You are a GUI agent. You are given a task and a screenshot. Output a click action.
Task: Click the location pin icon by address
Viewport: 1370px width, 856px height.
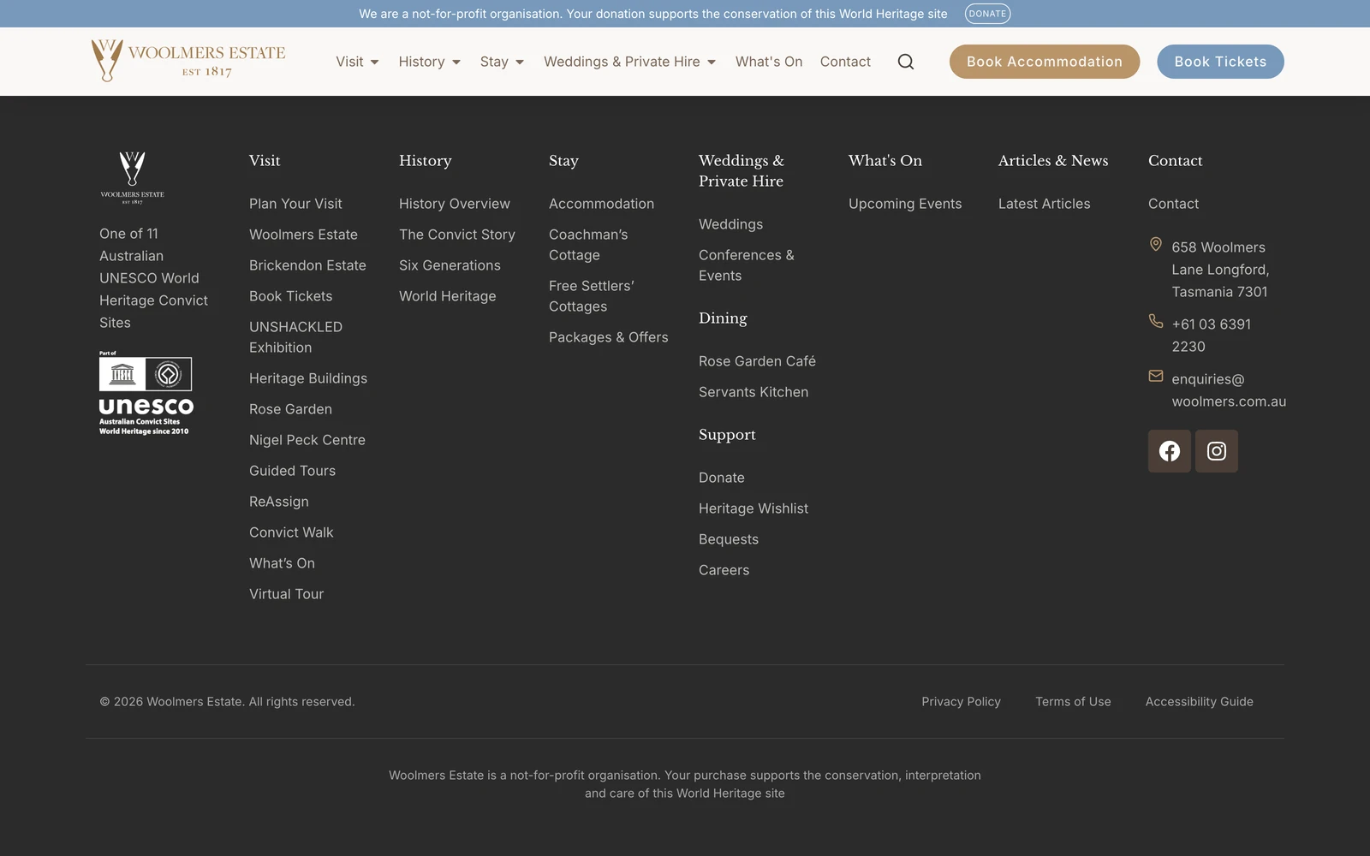click(1156, 245)
